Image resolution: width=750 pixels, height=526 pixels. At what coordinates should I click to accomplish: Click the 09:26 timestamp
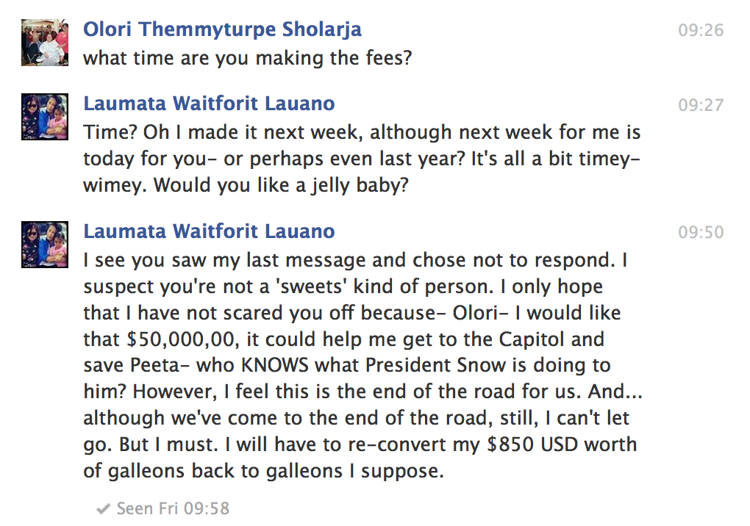[700, 31]
